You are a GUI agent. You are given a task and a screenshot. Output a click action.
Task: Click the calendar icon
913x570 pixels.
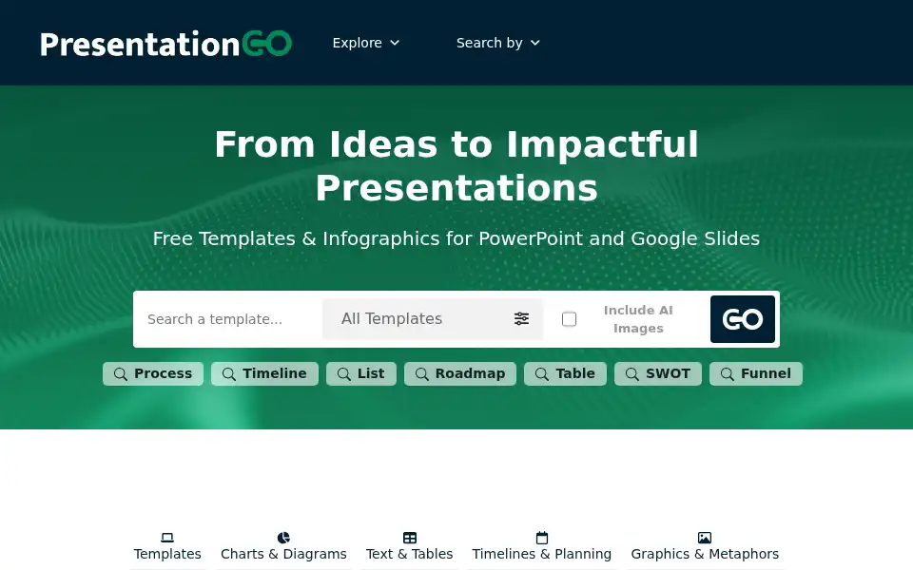tap(542, 538)
